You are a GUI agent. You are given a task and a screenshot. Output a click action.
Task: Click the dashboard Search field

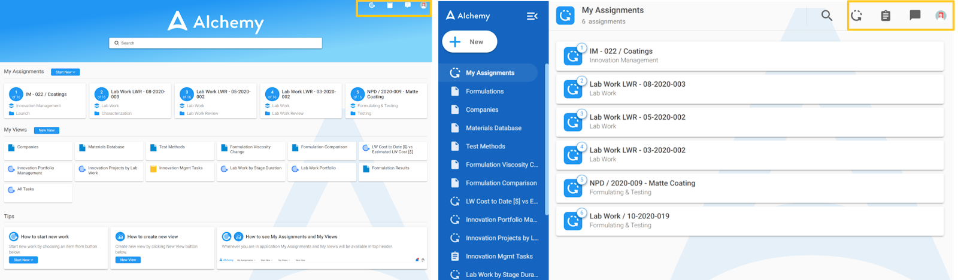(x=216, y=43)
